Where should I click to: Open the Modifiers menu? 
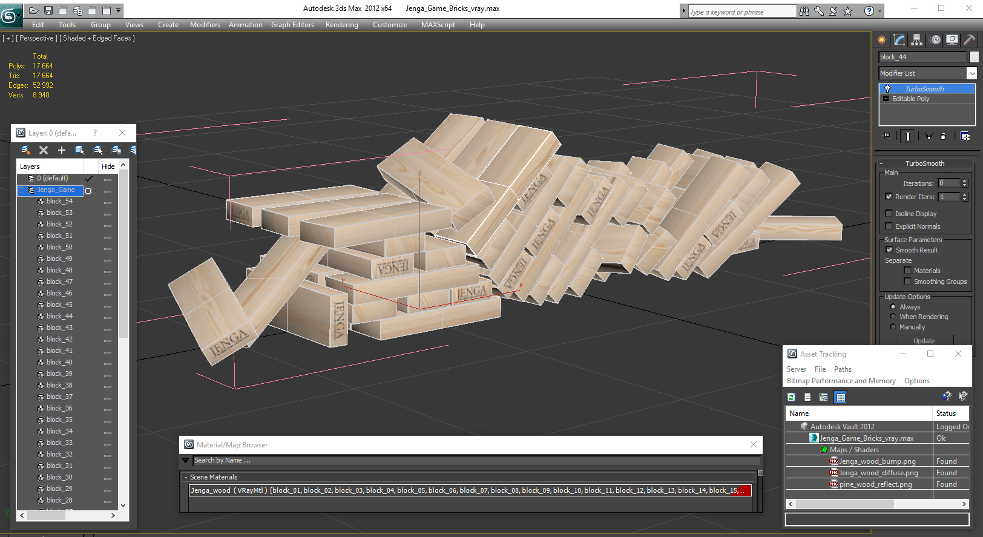click(205, 25)
